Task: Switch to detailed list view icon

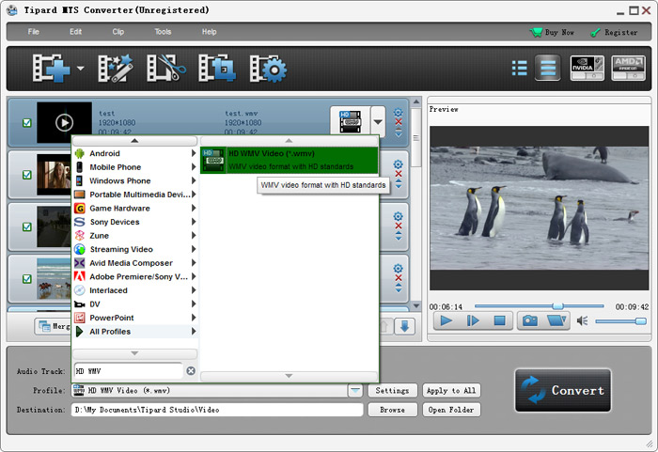Action: click(x=520, y=68)
